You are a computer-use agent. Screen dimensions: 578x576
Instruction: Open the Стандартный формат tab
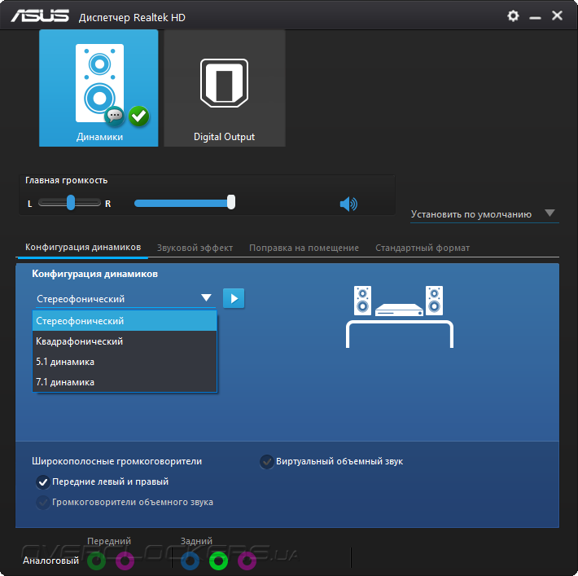[423, 248]
